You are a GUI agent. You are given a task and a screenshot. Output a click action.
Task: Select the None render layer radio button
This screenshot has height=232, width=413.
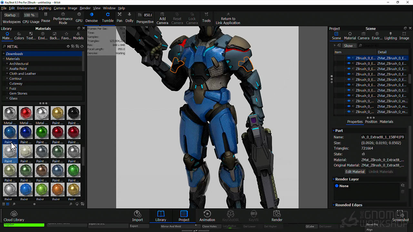[x=337, y=186]
